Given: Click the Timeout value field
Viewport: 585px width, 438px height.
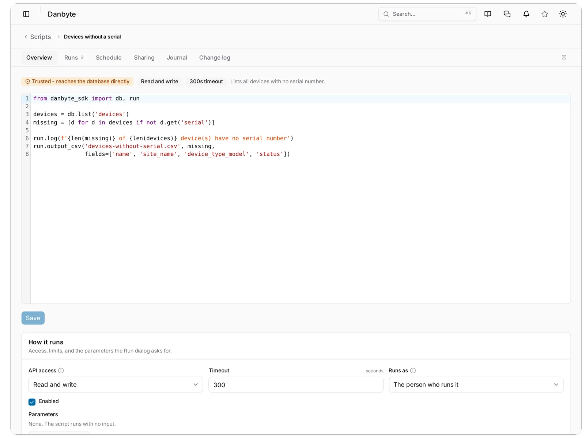Looking at the screenshot, I should (296, 385).
